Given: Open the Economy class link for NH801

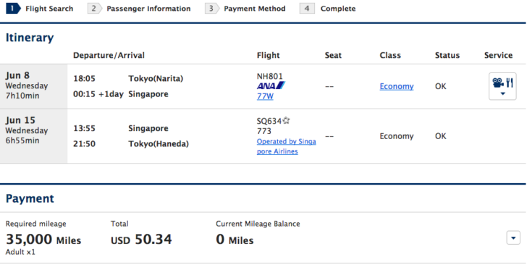Looking at the screenshot, I should pos(397,86).
